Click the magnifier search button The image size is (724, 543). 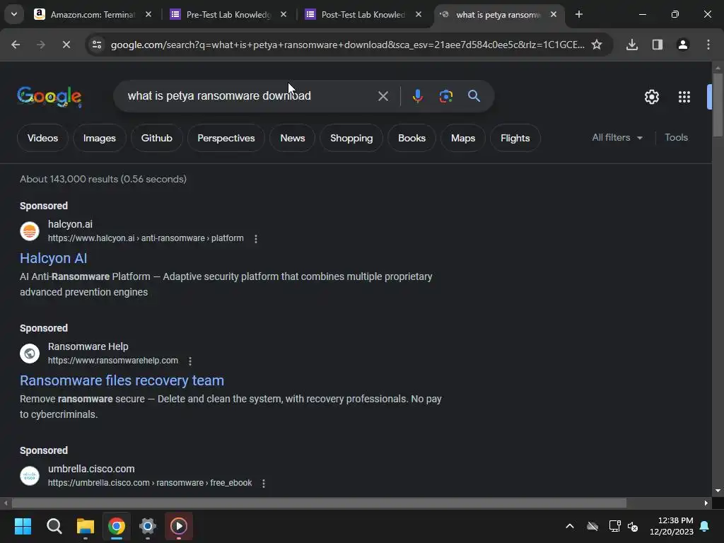(x=474, y=96)
